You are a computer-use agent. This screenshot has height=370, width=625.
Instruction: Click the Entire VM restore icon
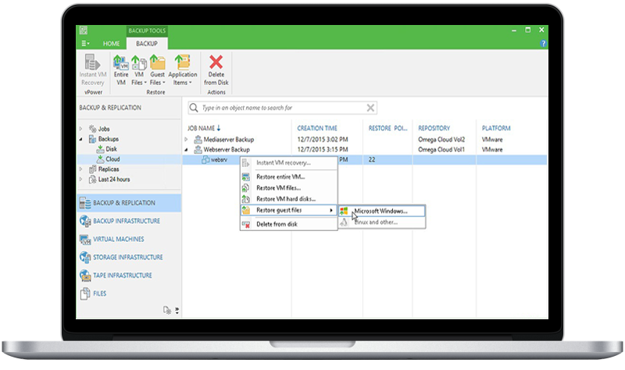point(121,62)
